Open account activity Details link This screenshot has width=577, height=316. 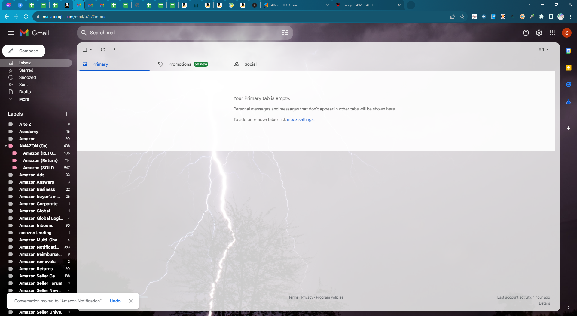point(544,303)
